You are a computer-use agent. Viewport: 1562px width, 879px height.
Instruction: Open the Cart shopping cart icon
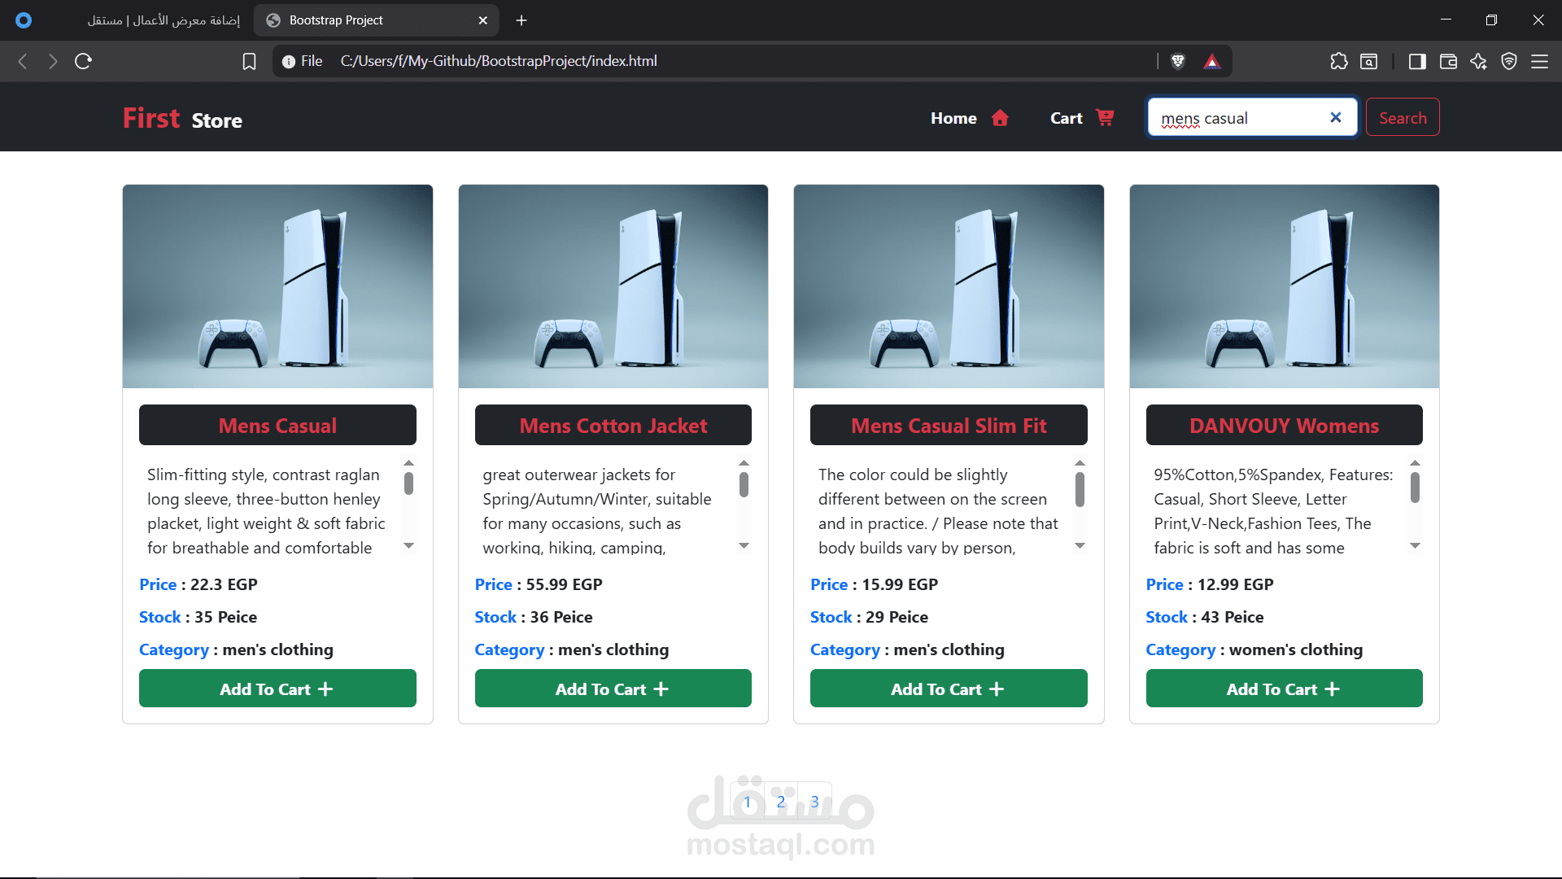click(1105, 118)
